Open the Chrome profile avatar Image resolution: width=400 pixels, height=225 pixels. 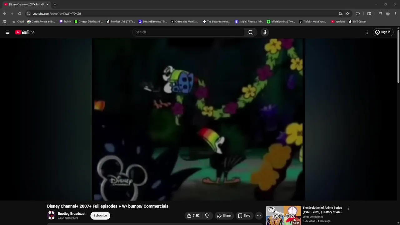point(388,14)
